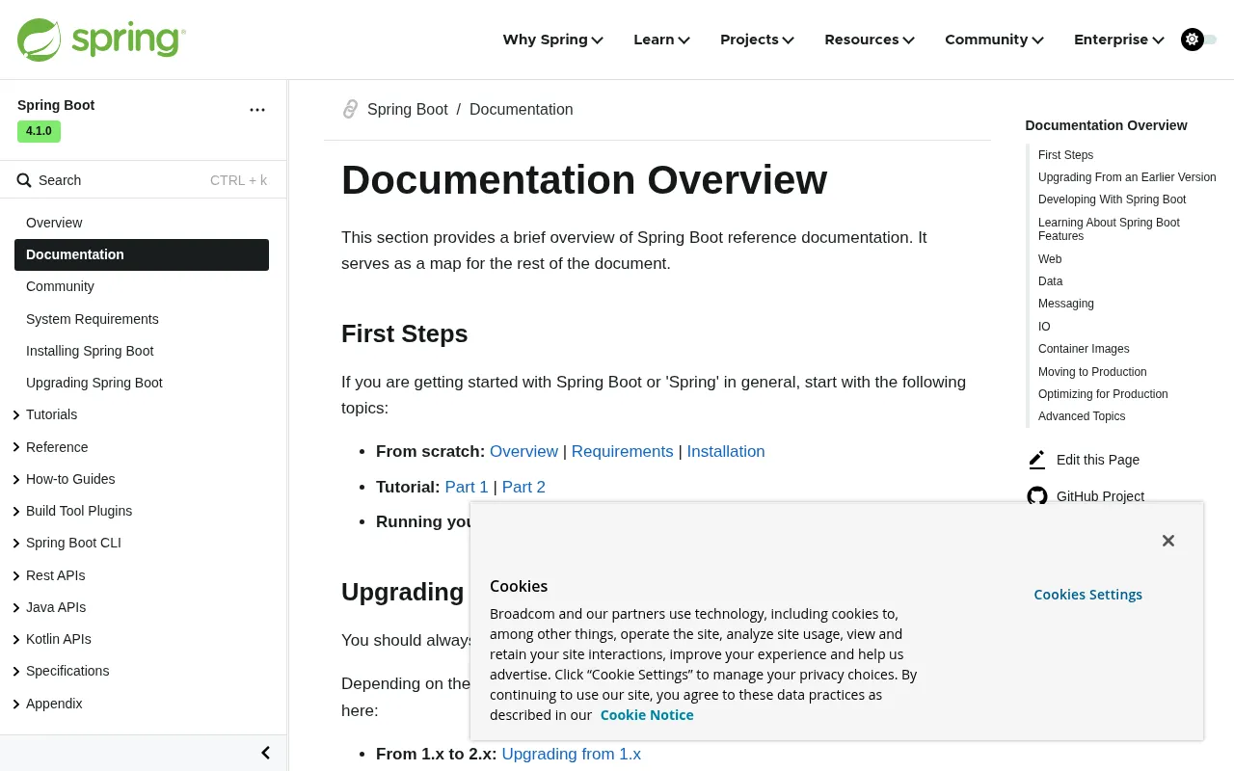Click the search magnifier icon
Screen dimensions: 1234x771
point(24,180)
